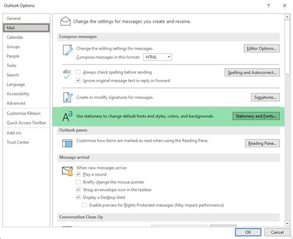The width and height of the screenshot is (293, 239).
Task: Open the People options category
Action: tap(27, 56)
